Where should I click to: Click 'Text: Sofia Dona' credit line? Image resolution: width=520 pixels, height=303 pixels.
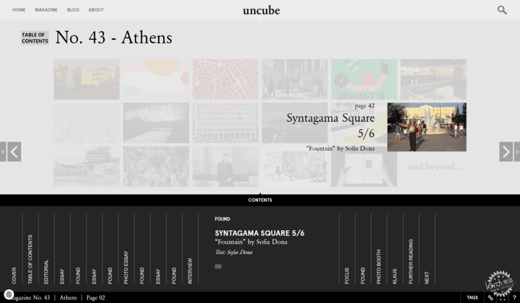[x=234, y=252]
